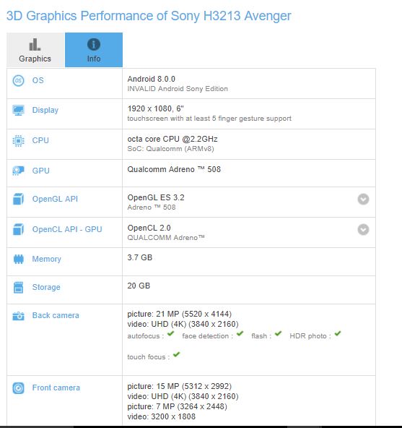Click the OpenCL API - GPU cube icon
This screenshot has height=428, width=402.
pos(18,229)
